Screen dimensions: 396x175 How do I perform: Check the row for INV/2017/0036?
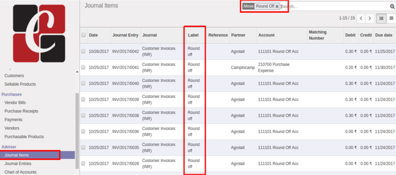click(x=83, y=132)
